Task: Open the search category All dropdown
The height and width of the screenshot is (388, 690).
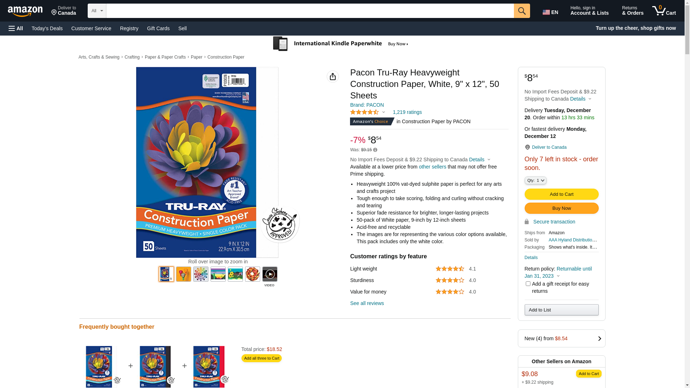Action: pos(97,11)
